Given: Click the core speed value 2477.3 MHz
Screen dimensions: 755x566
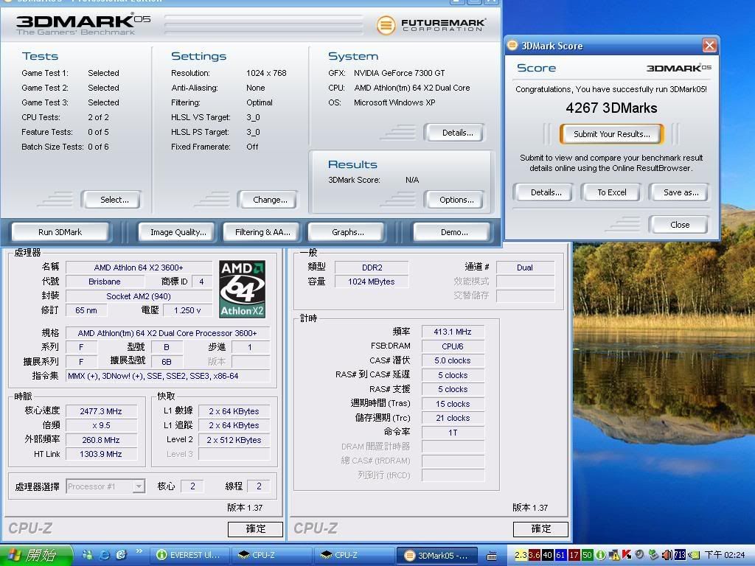Looking at the screenshot, I should (x=101, y=411).
